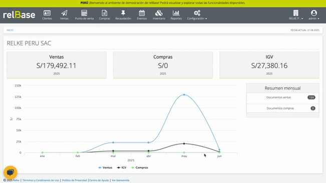This screenshot has width=326, height=183.
Task: Click the INICIO breadcrumb link
Action: pos(10,30)
